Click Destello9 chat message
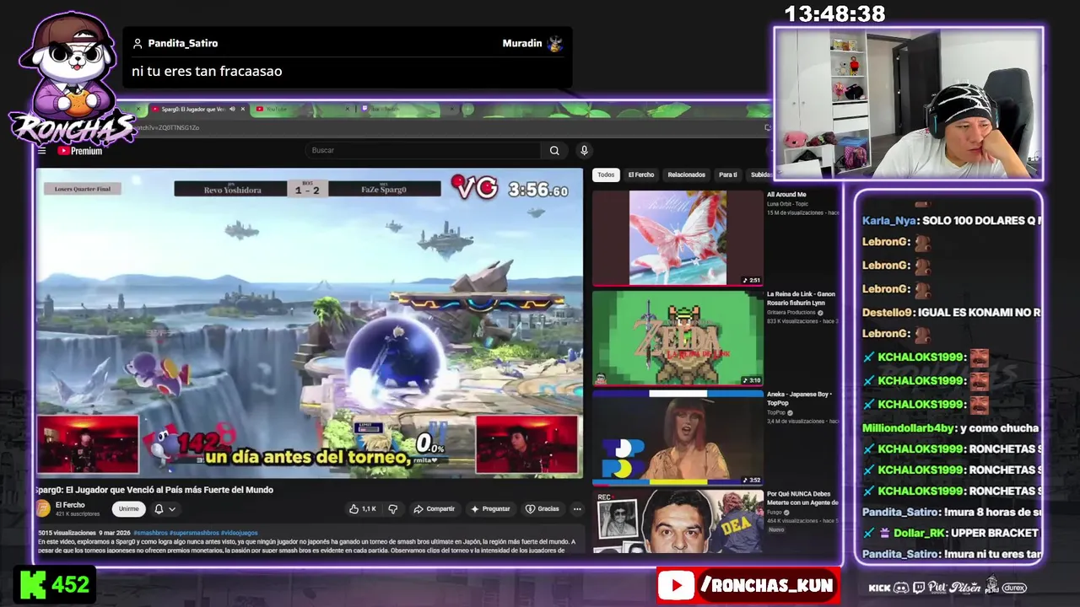1080x607 pixels. [950, 312]
